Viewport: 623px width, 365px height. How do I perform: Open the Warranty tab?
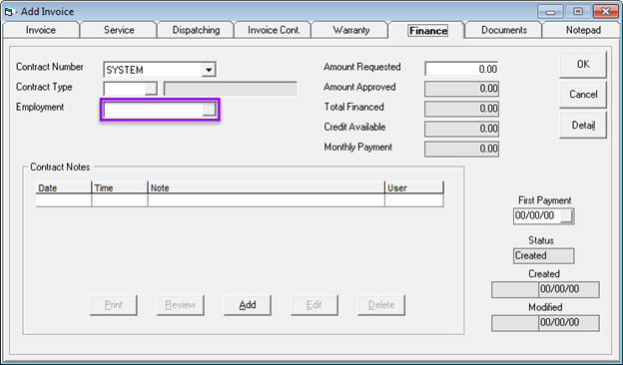point(350,30)
